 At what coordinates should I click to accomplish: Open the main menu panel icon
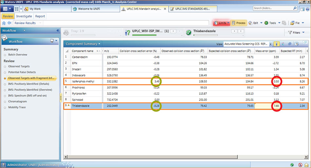coord(7,9)
